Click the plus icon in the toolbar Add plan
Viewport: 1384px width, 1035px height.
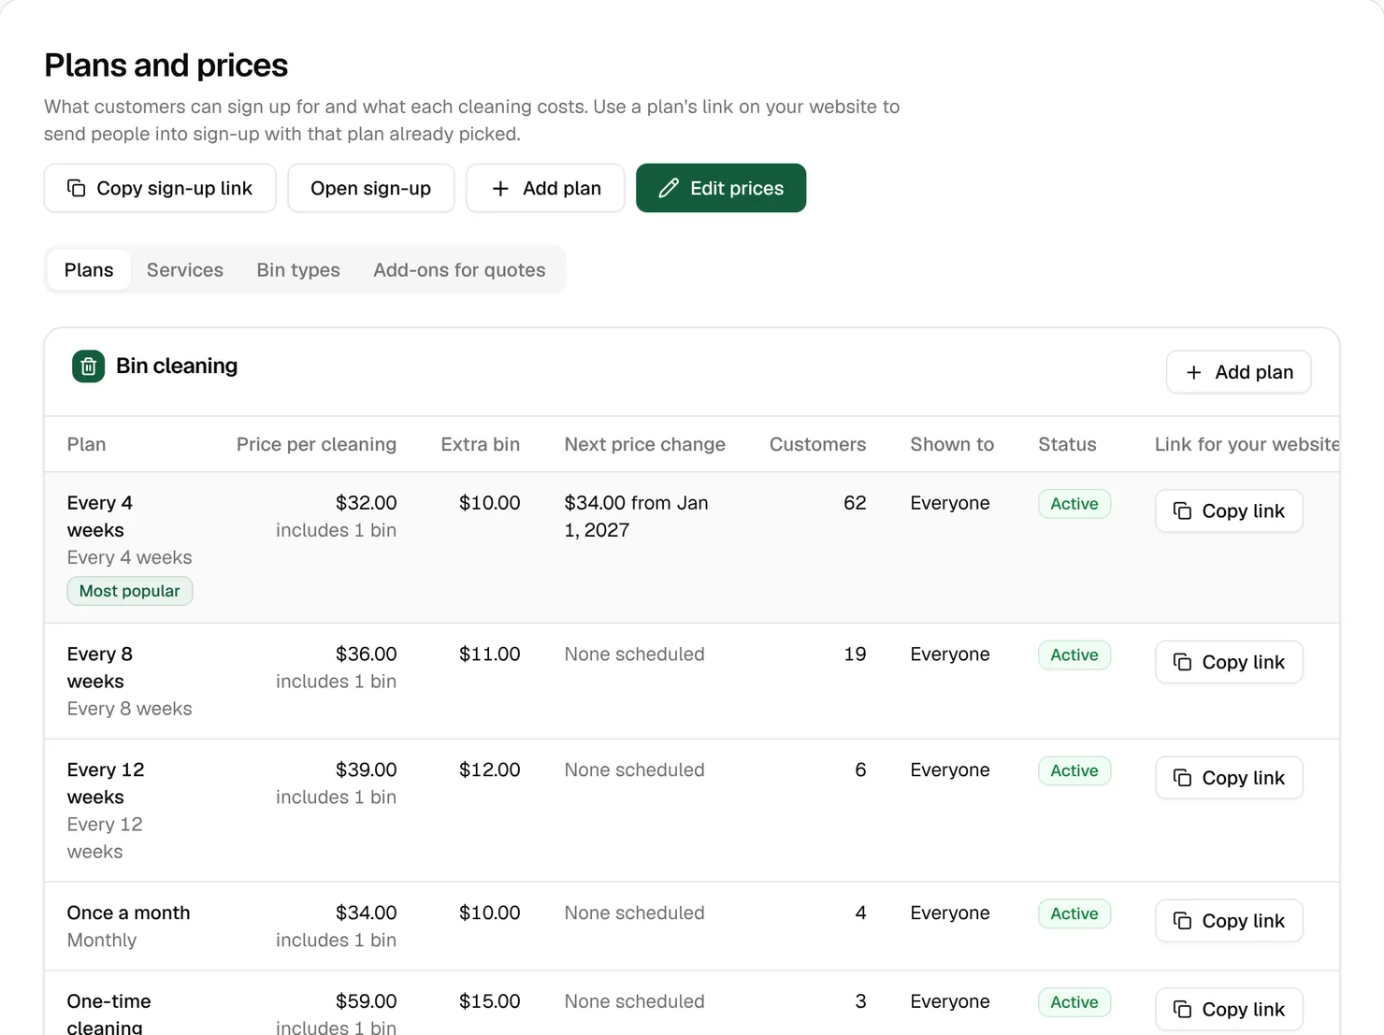[x=500, y=188]
